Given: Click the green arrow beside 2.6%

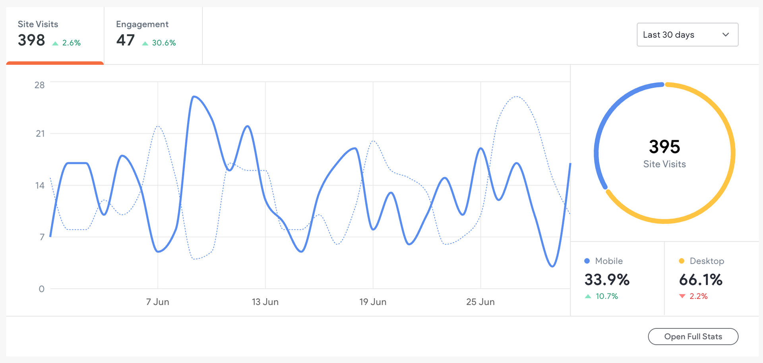Looking at the screenshot, I should pos(55,43).
